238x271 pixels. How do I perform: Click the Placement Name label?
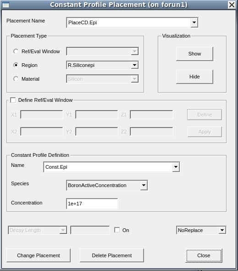click(26, 21)
